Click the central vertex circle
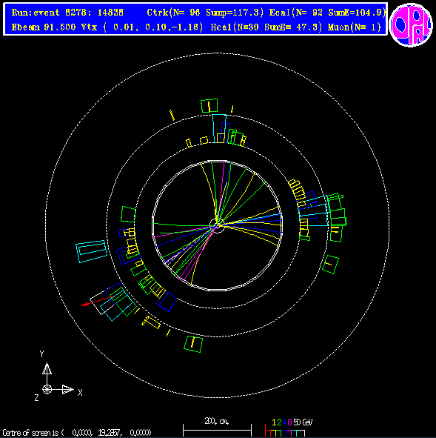Screen dimensions: 436x438 click(218, 225)
